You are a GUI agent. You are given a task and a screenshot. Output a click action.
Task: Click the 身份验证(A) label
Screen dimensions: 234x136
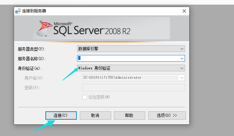pos(29,68)
